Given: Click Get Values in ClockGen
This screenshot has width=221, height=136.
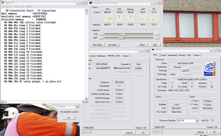Looking at the screenshot, I should 97,45.
